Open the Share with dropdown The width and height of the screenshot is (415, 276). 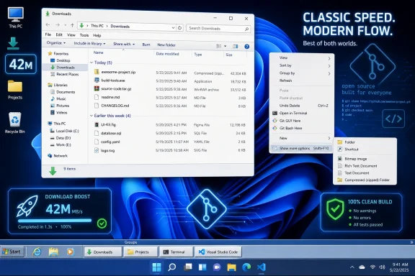[124, 44]
